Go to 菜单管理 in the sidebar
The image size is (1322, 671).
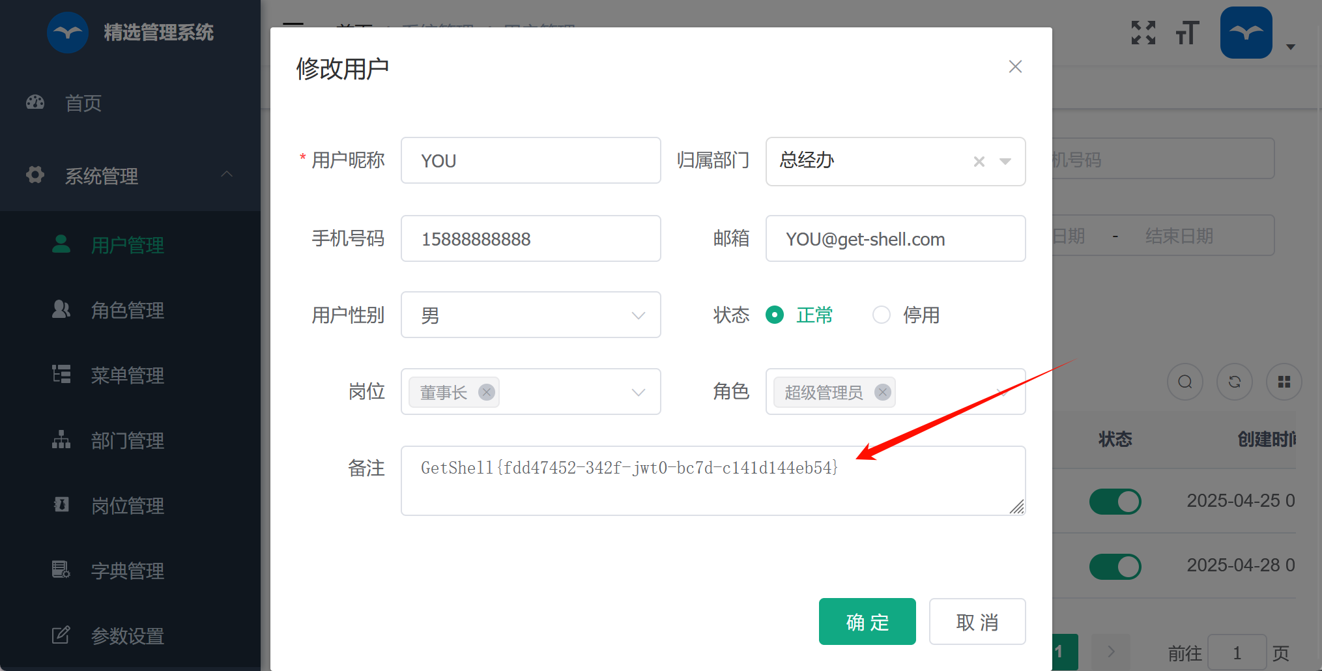127,375
